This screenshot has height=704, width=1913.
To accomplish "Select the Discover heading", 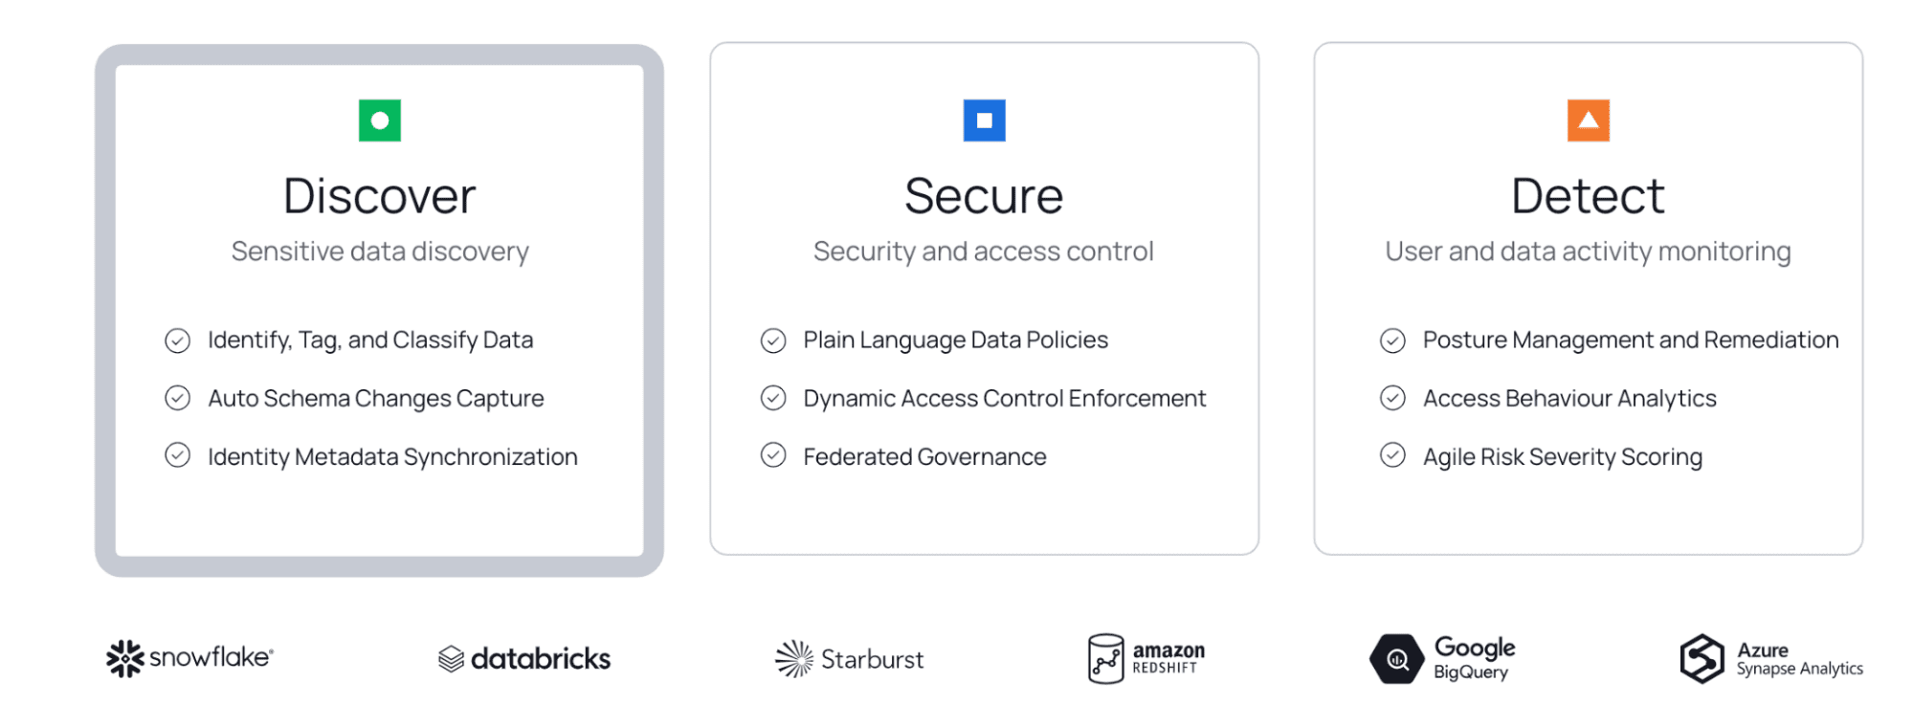I will (380, 196).
